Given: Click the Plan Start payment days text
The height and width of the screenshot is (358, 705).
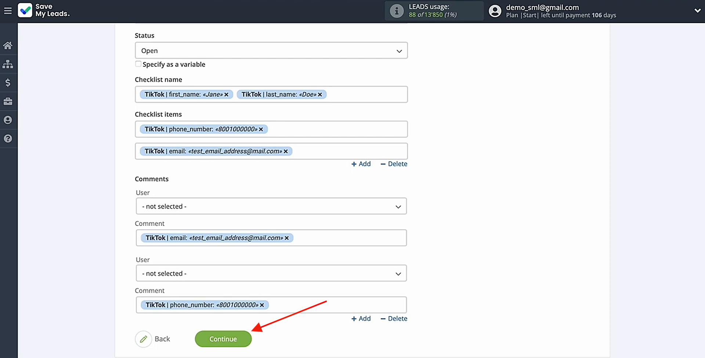Looking at the screenshot, I should pyautogui.click(x=561, y=15).
